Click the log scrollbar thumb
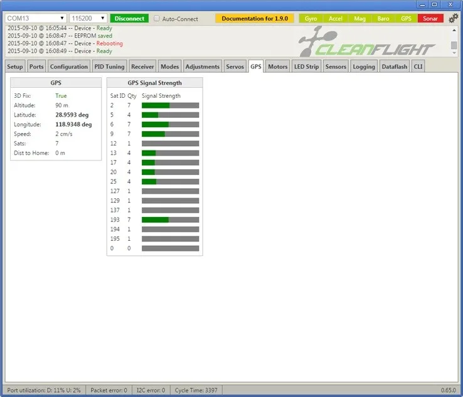The height and width of the screenshot is (397, 463). [x=454, y=45]
